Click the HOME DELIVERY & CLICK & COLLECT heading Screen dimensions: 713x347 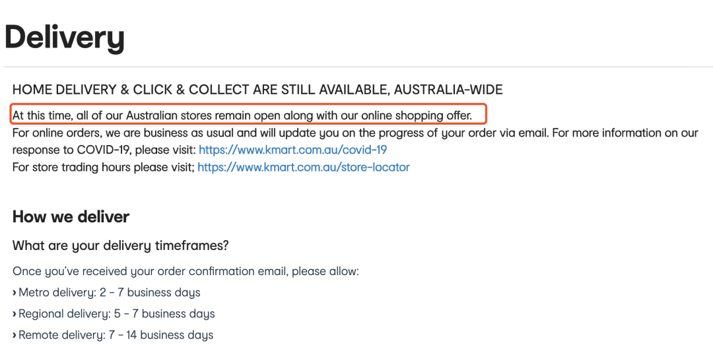(x=257, y=90)
